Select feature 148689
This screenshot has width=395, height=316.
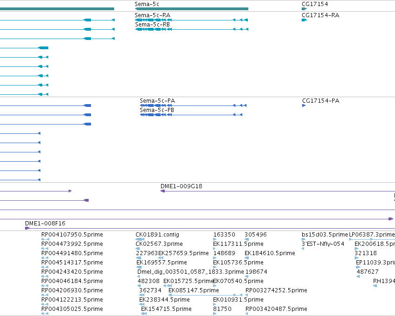coord(224,253)
